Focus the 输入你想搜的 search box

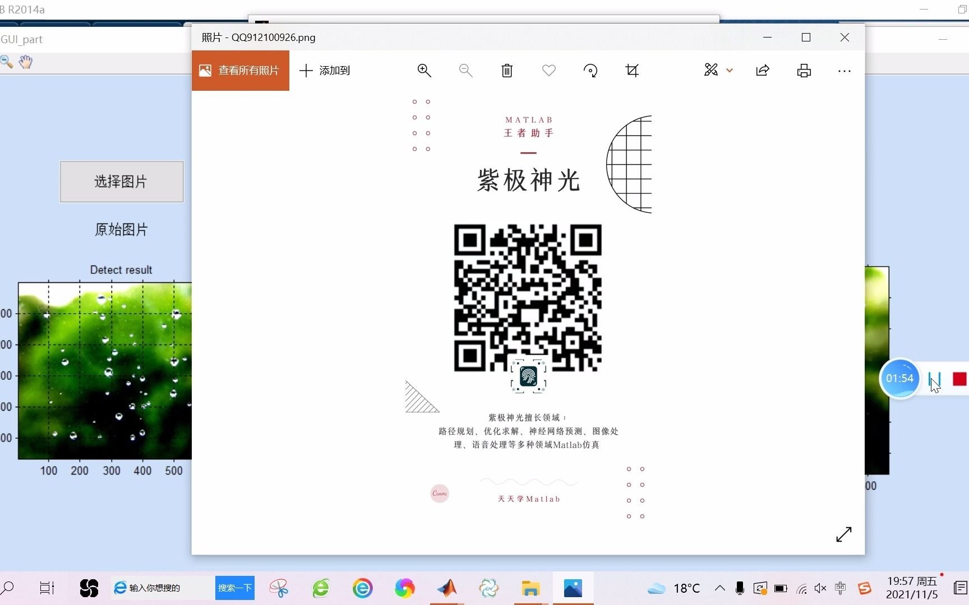click(x=163, y=588)
